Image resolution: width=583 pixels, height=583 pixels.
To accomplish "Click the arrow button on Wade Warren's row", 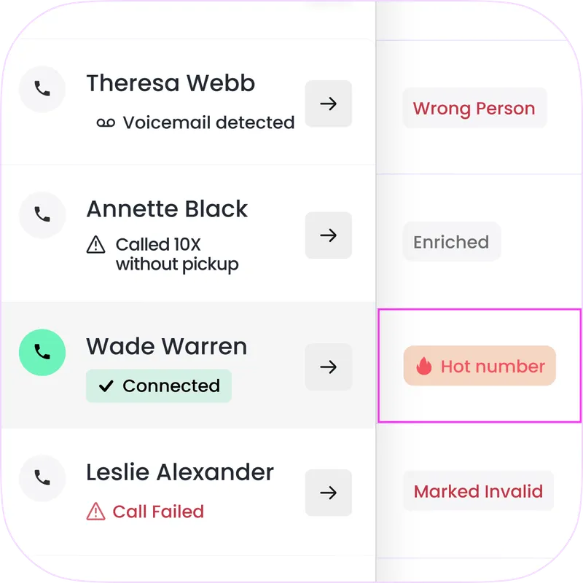I will point(329,367).
